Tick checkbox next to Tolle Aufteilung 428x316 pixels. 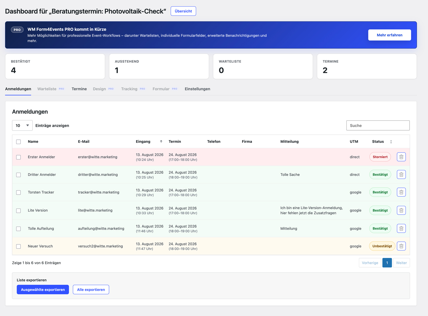(x=18, y=229)
